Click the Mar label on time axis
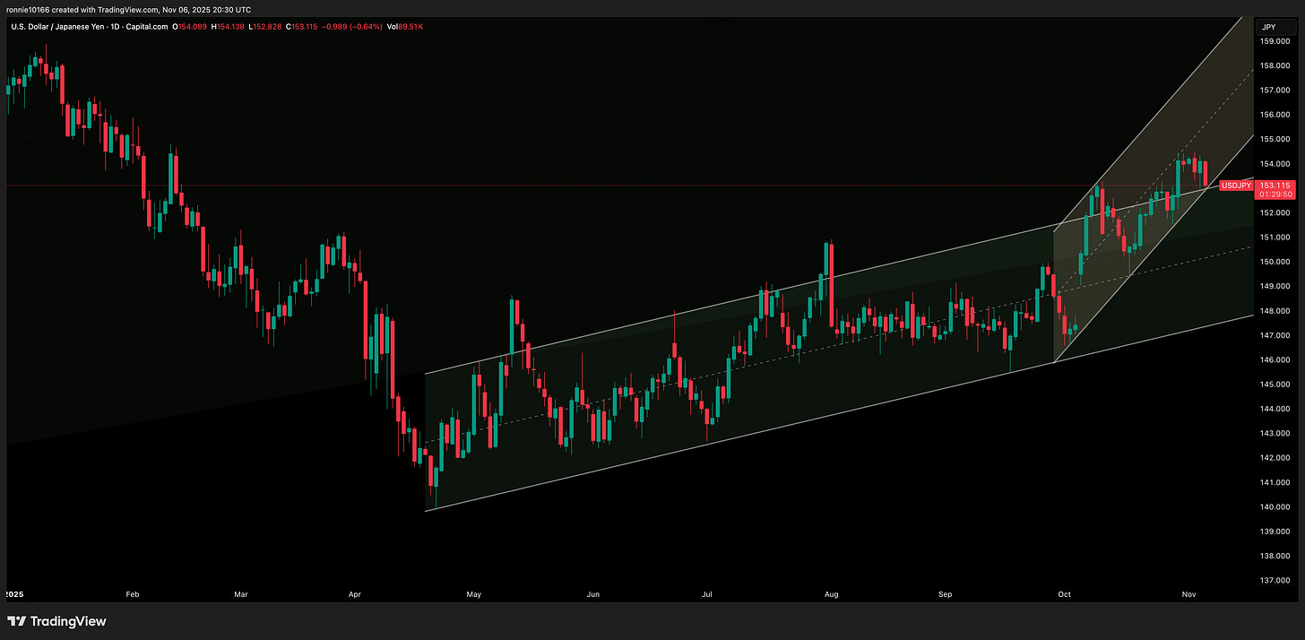 pos(240,594)
